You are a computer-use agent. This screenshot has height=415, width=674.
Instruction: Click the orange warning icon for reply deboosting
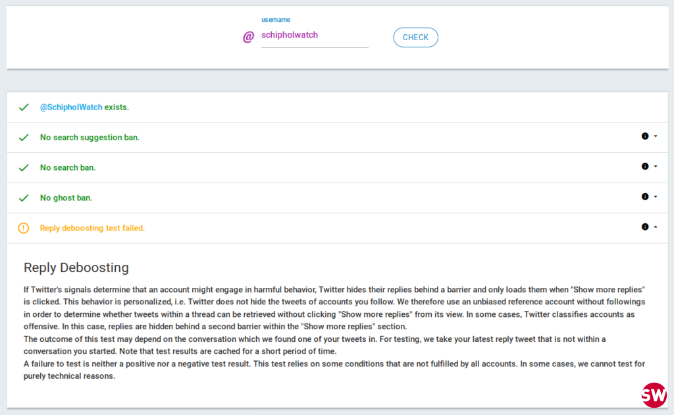point(24,228)
